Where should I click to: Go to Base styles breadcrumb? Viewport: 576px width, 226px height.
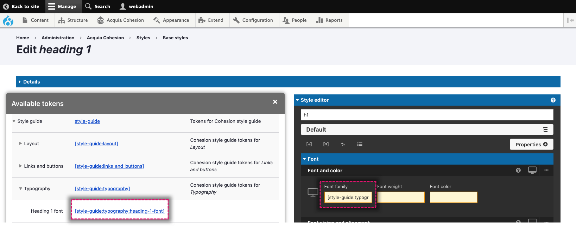[175, 38]
